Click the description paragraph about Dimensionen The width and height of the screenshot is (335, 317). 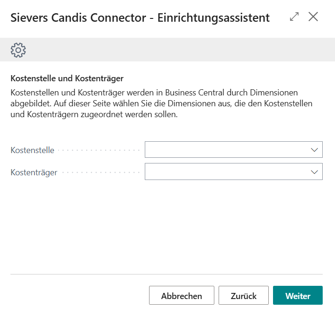coord(161,103)
